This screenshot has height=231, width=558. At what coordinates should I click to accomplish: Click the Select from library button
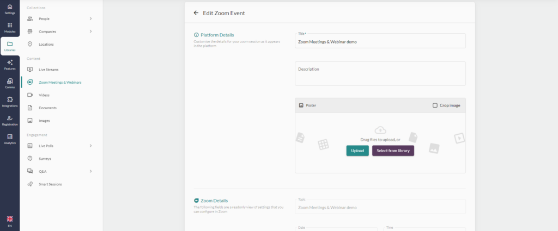click(x=393, y=151)
